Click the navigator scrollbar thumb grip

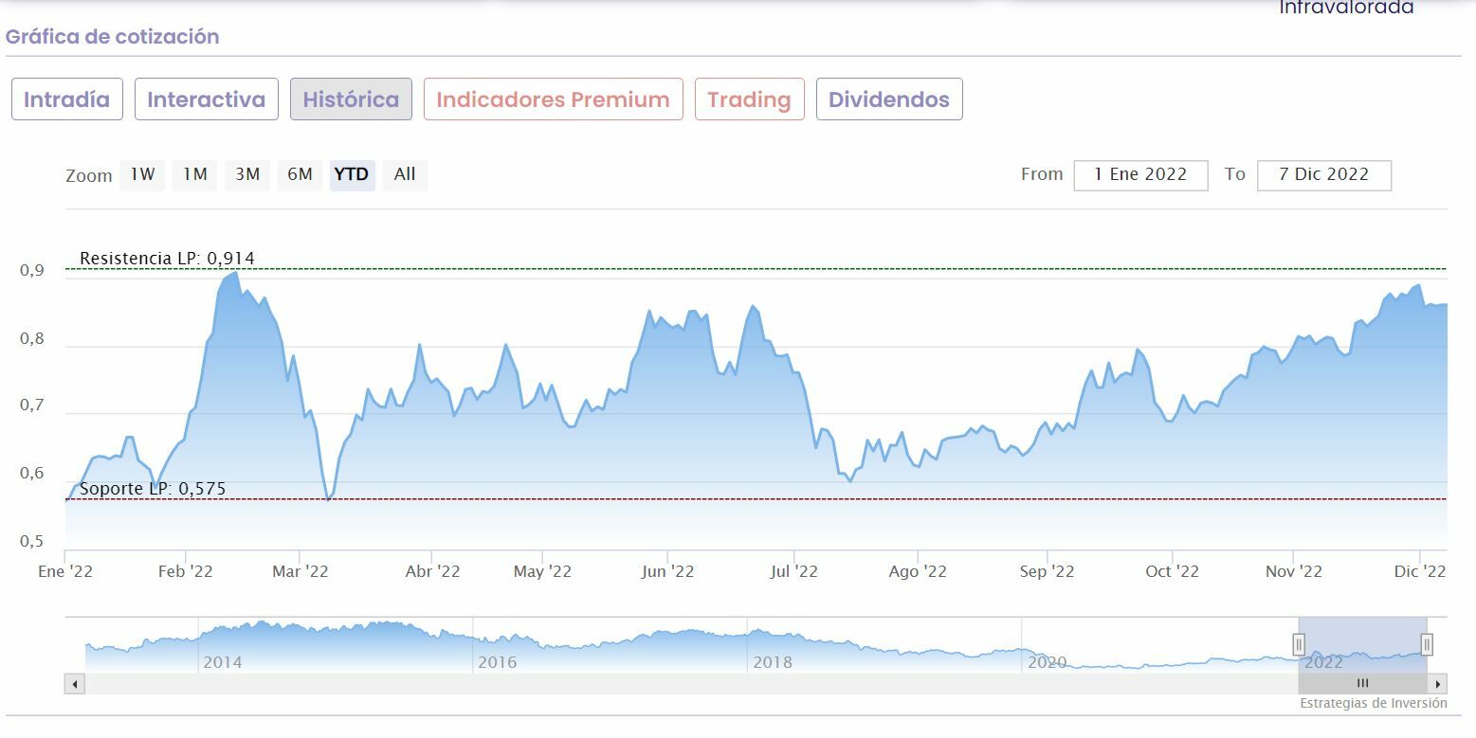coord(1362,683)
